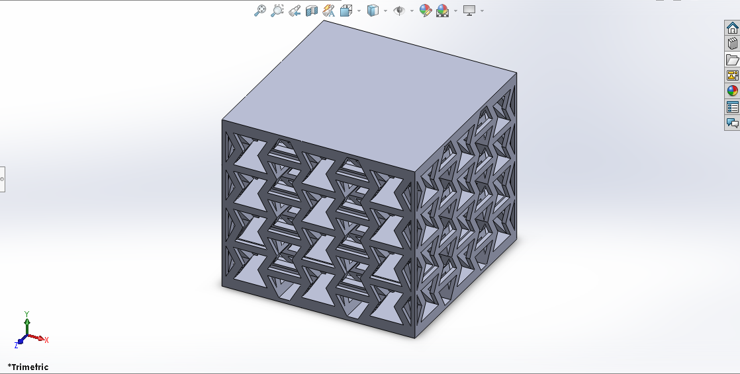The image size is (740, 374).
Task: Click the View Settings monitor icon
Action: click(x=469, y=11)
